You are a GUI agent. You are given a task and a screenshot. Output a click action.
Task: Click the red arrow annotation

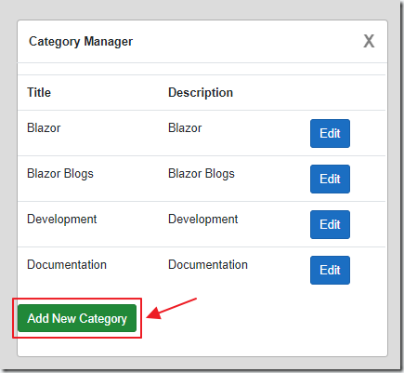(172, 309)
